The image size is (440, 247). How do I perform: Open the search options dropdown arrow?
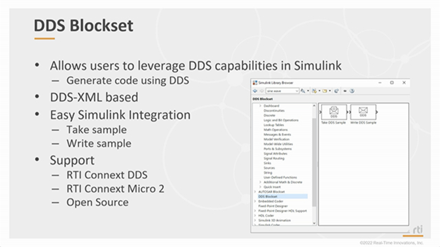tap(308, 91)
